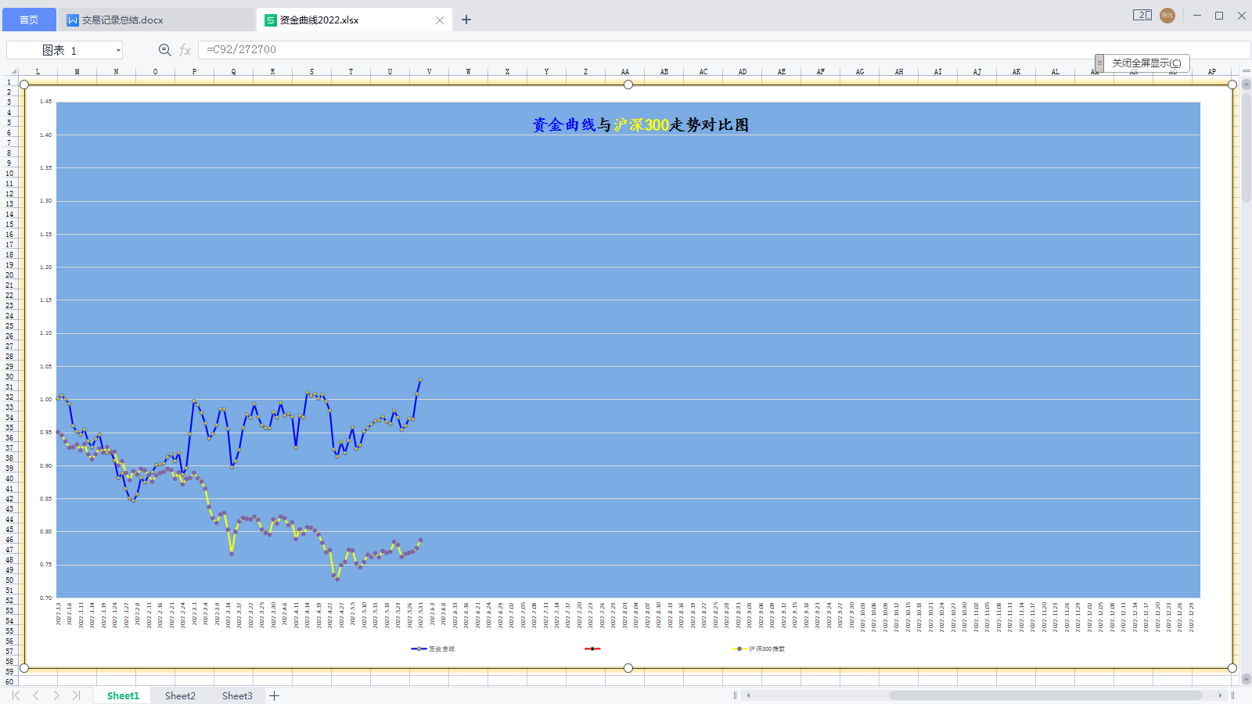Close the 资金曲线2022.xlsx tab
Image resolution: width=1252 pixels, height=704 pixels.
(x=440, y=19)
